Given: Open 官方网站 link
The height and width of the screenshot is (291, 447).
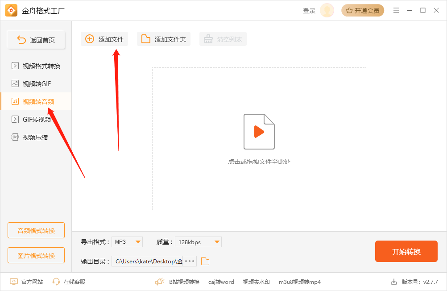Looking at the screenshot, I should 26,282.
